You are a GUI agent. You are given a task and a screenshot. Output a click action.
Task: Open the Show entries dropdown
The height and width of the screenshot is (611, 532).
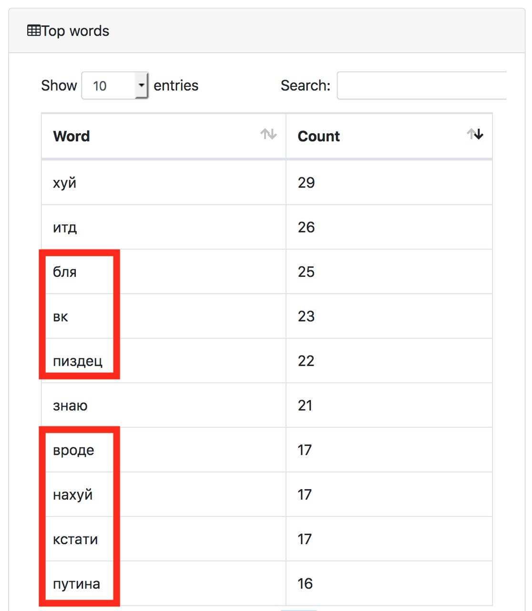coord(115,85)
